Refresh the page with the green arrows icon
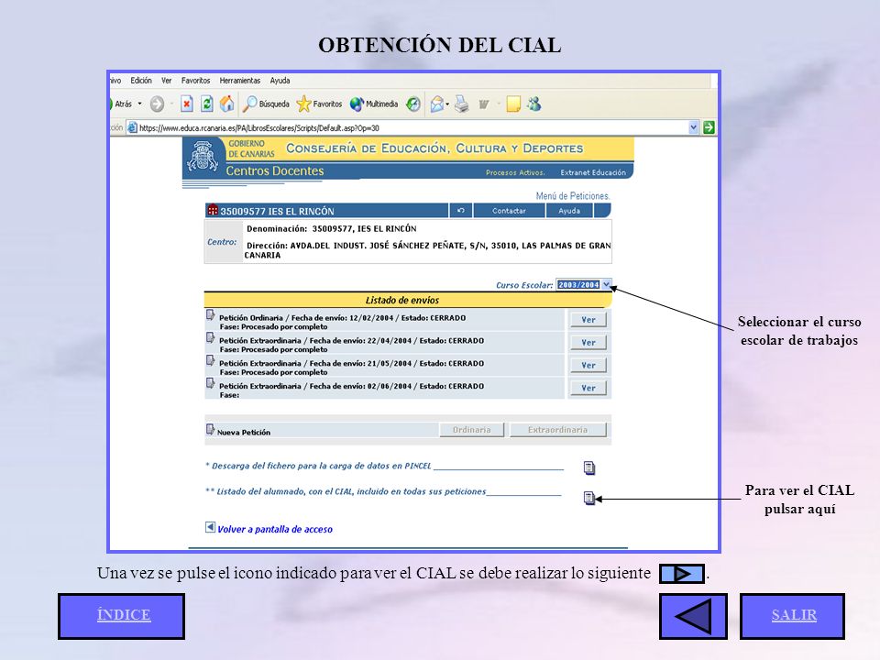 tap(206, 104)
